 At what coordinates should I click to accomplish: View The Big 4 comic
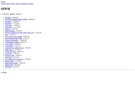(8, 23)
